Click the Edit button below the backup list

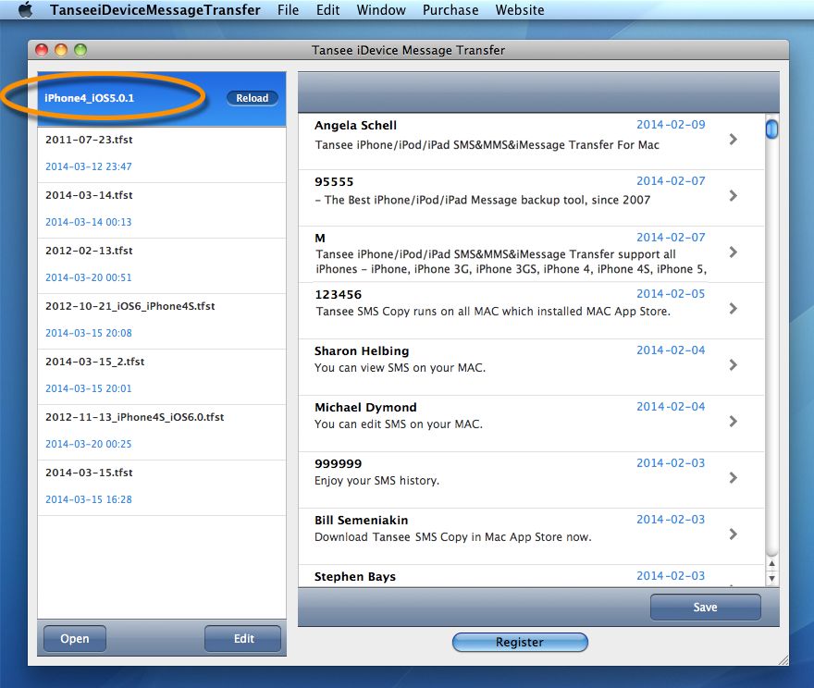tap(243, 639)
